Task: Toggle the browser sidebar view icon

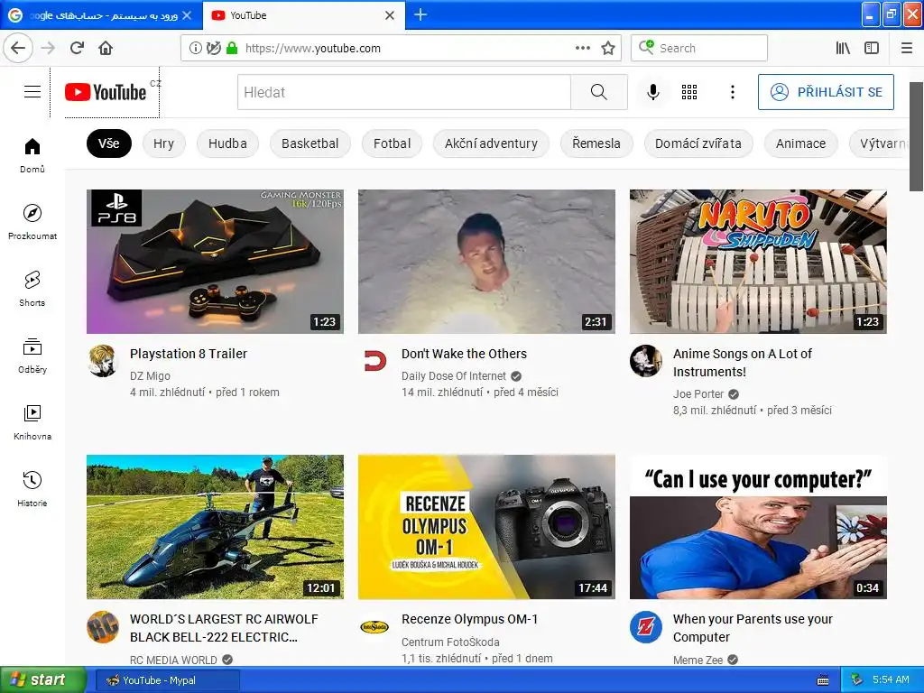Action: [872, 49]
